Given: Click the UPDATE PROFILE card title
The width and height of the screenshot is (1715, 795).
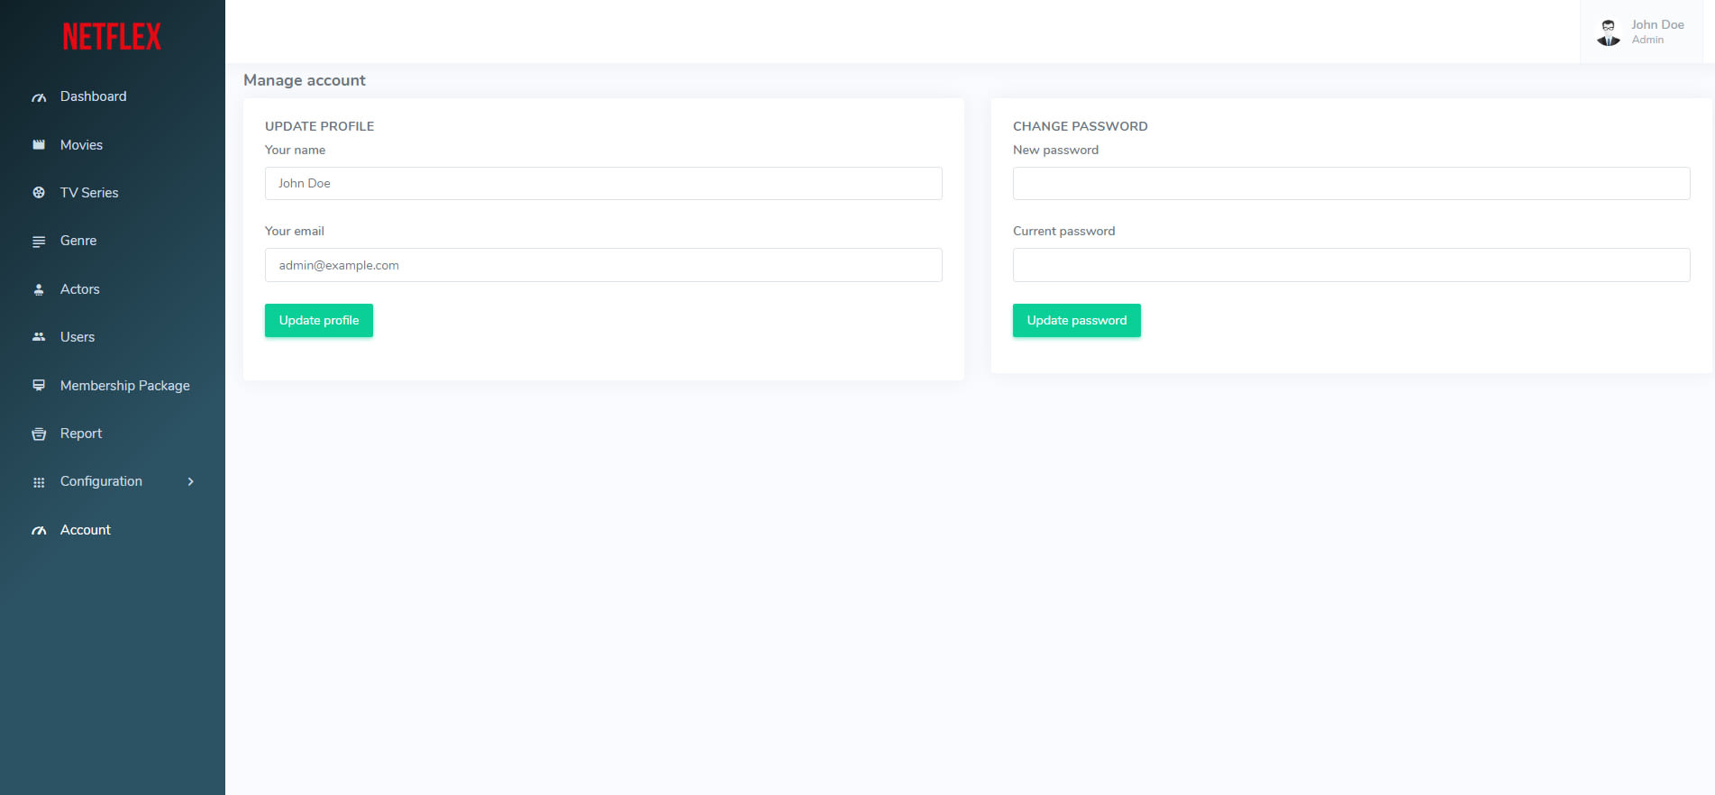Looking at the screenshot, I should pyautogui.click(x=320, y=126).
